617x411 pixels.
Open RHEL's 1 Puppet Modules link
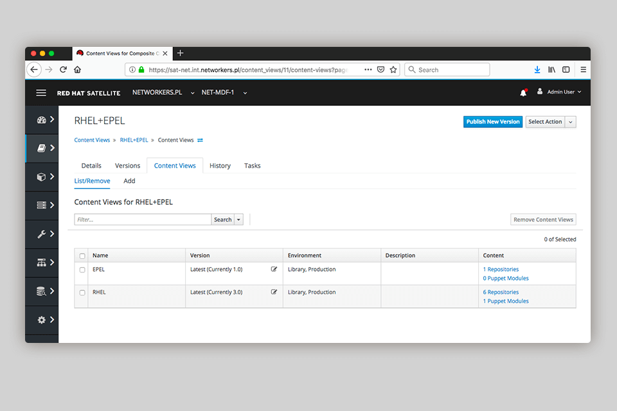[506, 301]
